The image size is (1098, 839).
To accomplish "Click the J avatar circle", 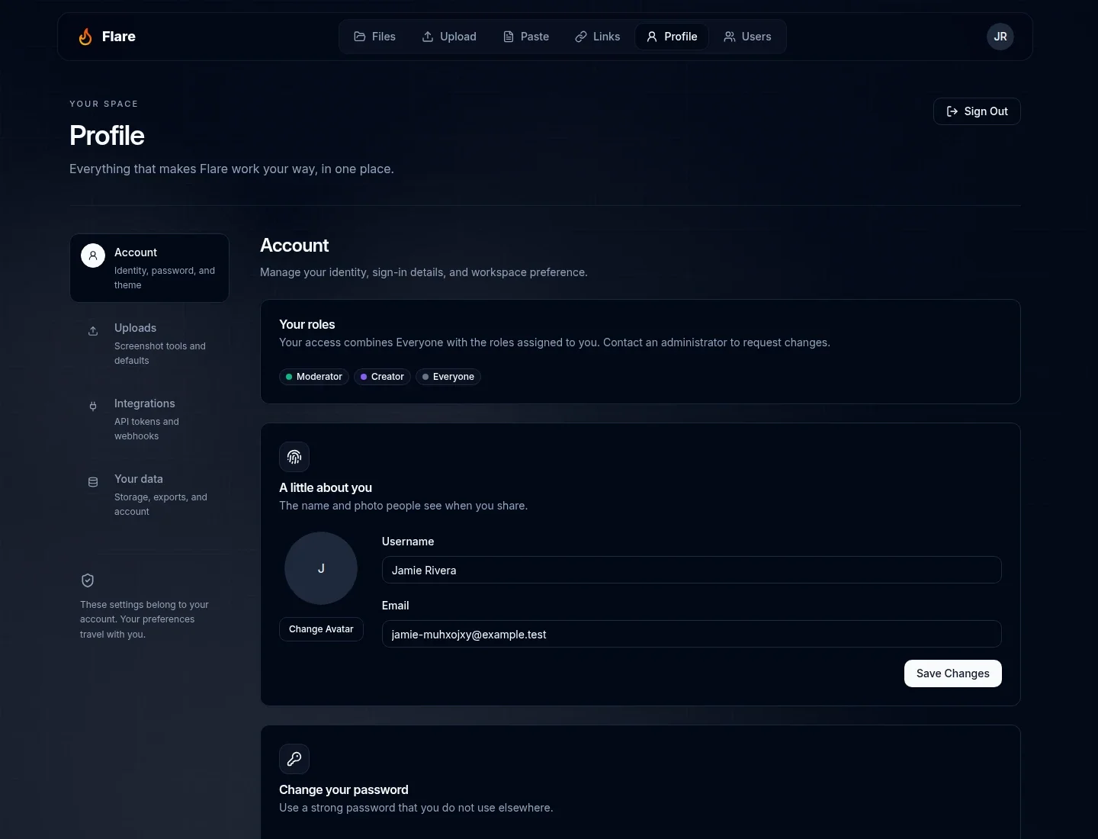I will coord(321,568).
